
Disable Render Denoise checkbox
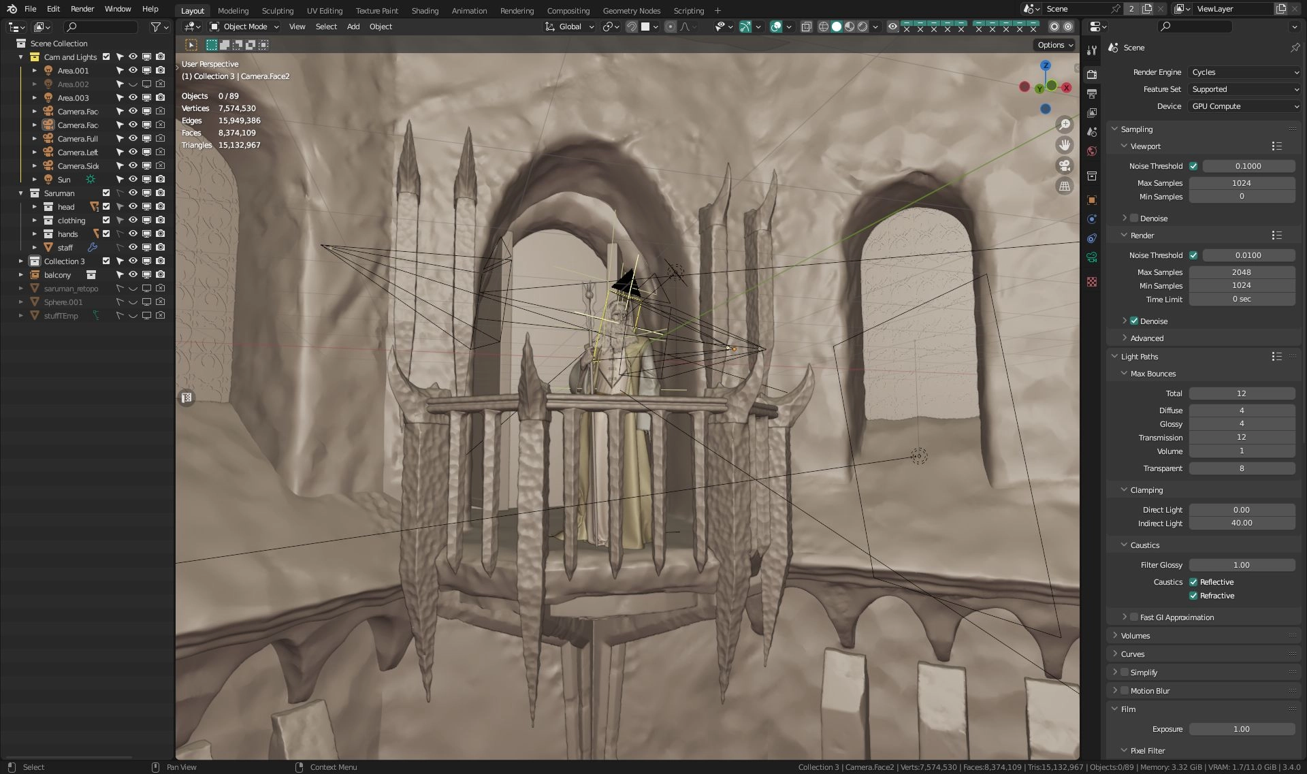click(x=1134, y=321)
